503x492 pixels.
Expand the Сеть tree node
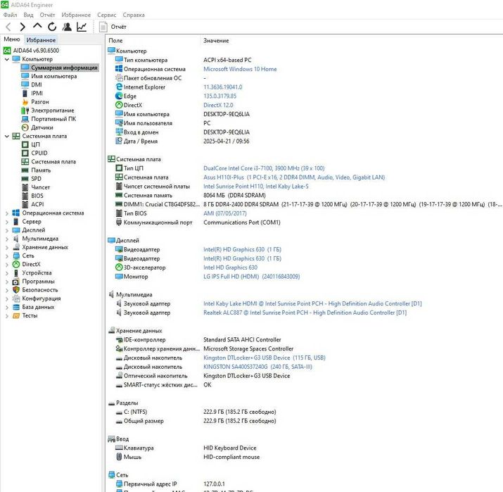(7, 256)
